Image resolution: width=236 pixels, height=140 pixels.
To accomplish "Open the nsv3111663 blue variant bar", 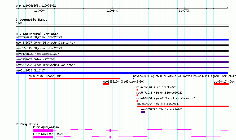I will (122, 73).
